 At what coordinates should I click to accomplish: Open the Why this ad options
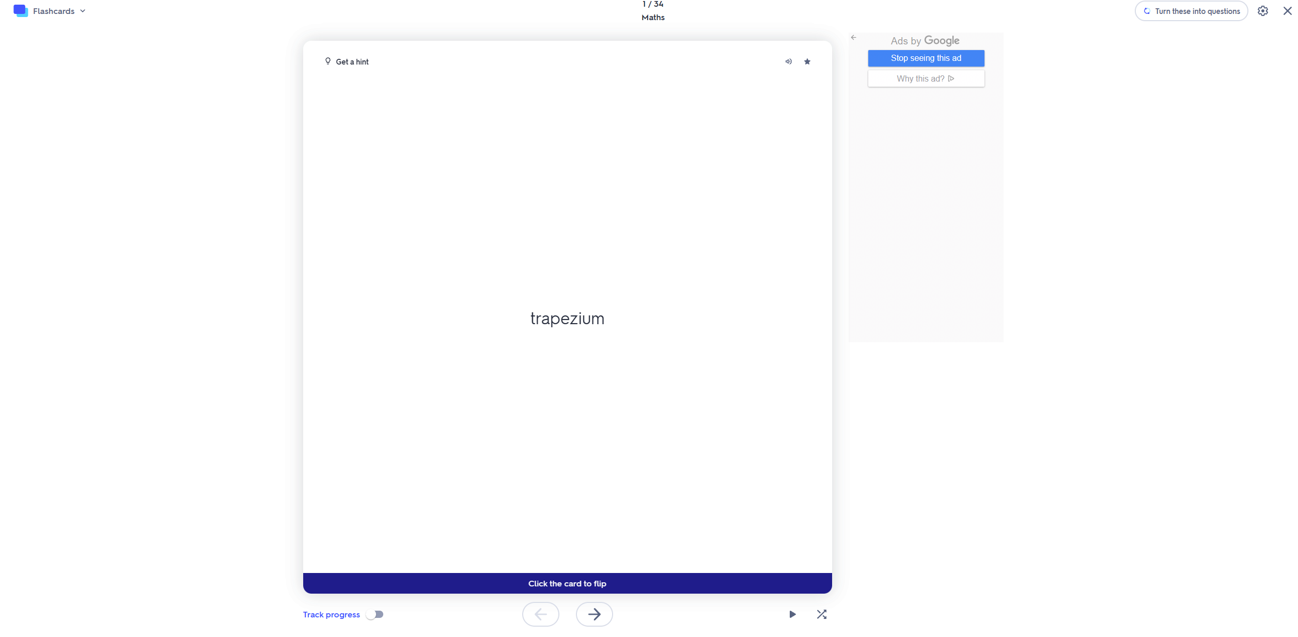tap(925, 78)
